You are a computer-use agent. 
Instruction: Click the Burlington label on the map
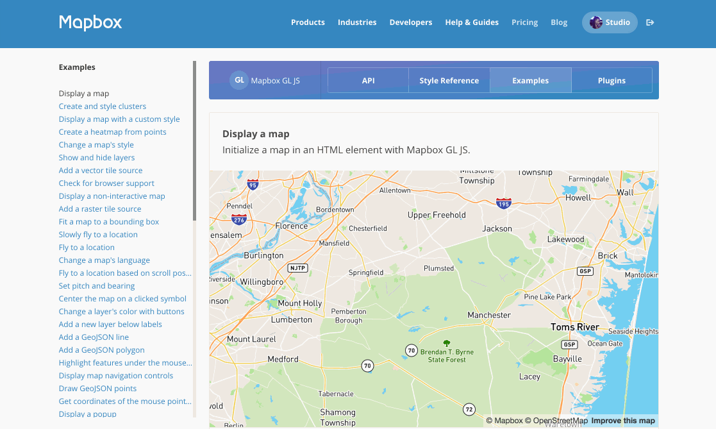pos(263,255)
